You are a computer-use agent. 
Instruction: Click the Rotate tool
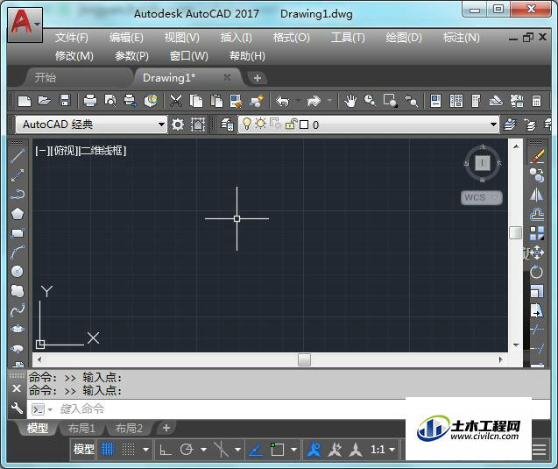click(x=537, y=272)
